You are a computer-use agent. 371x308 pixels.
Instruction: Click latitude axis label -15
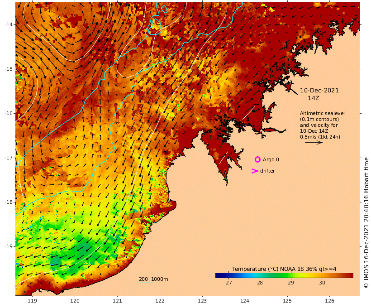click(x=9, y=69)
